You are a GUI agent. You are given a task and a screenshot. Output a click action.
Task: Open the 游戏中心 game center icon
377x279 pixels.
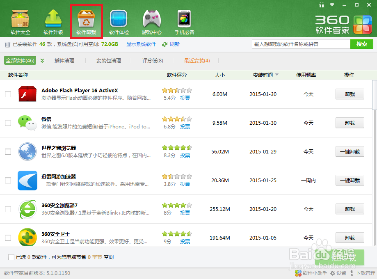coord(152,22)
